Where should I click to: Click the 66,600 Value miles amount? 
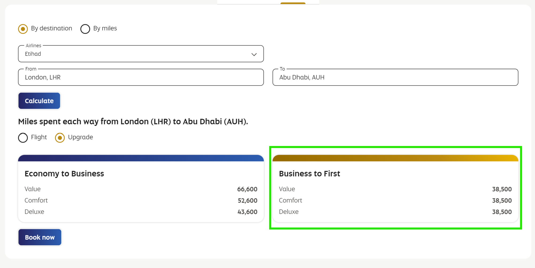point(247,189)
